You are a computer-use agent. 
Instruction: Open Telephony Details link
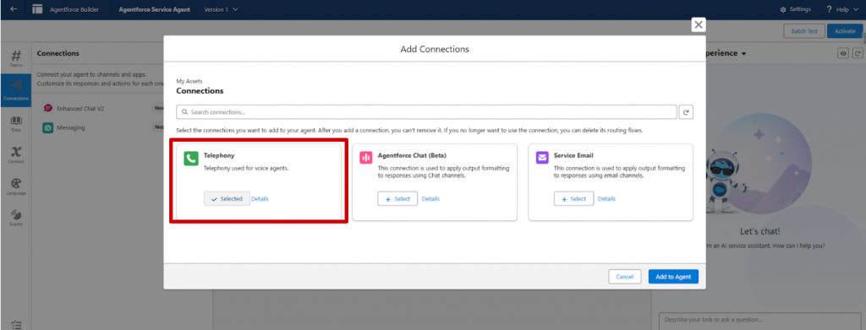[260, 199]
